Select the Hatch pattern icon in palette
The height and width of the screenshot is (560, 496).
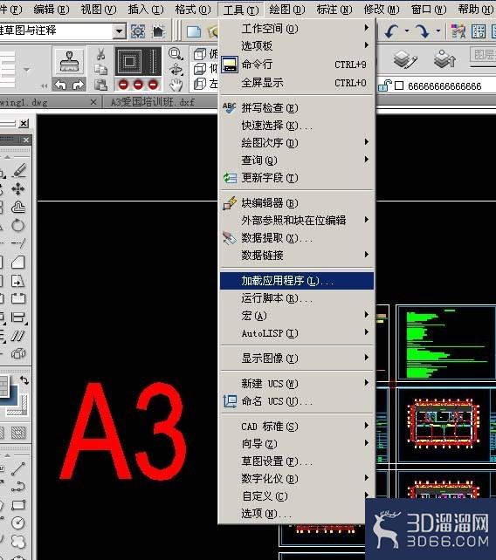18,433
